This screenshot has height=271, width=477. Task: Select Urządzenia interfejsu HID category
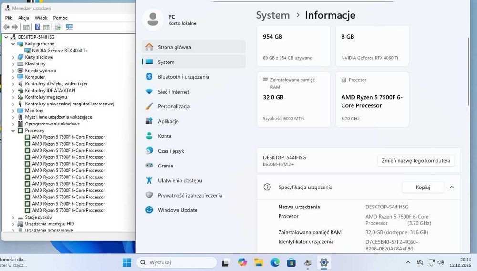[49, 224]
